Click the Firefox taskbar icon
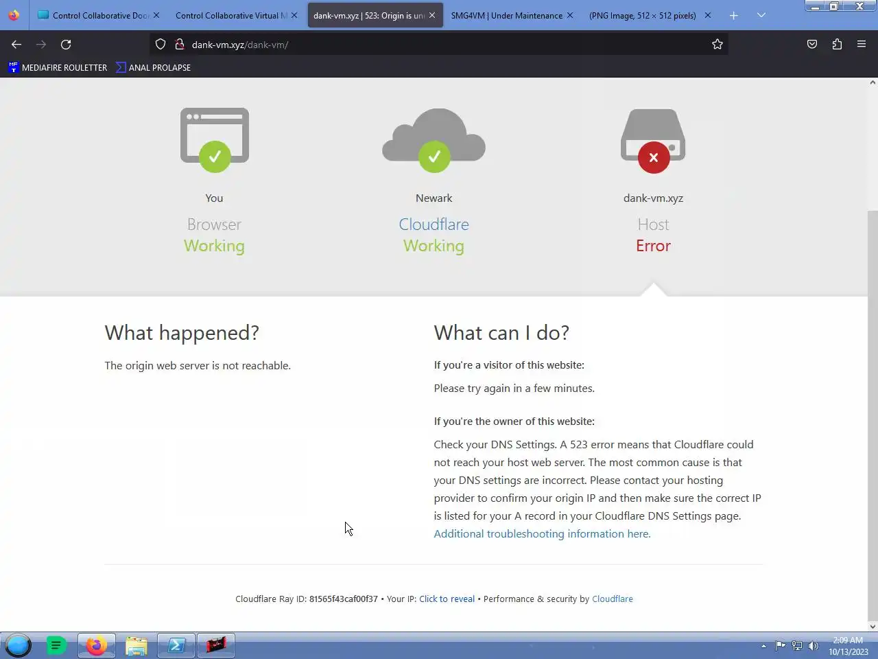 tap(97, 645)
